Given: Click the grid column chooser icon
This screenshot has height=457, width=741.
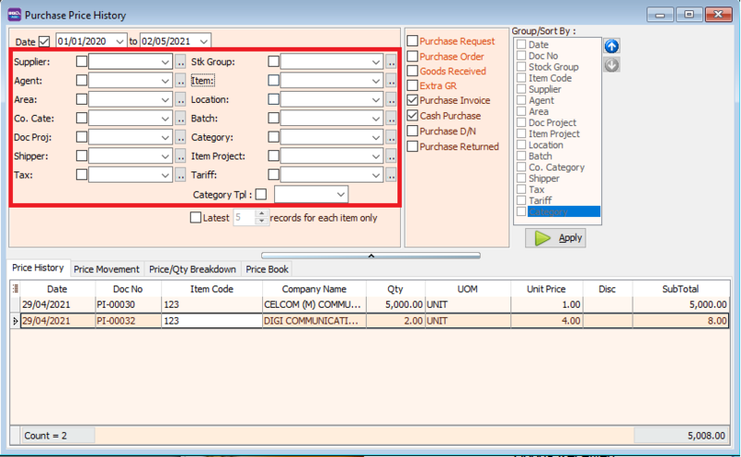Looking at the screenshot, I should (15, 289).
